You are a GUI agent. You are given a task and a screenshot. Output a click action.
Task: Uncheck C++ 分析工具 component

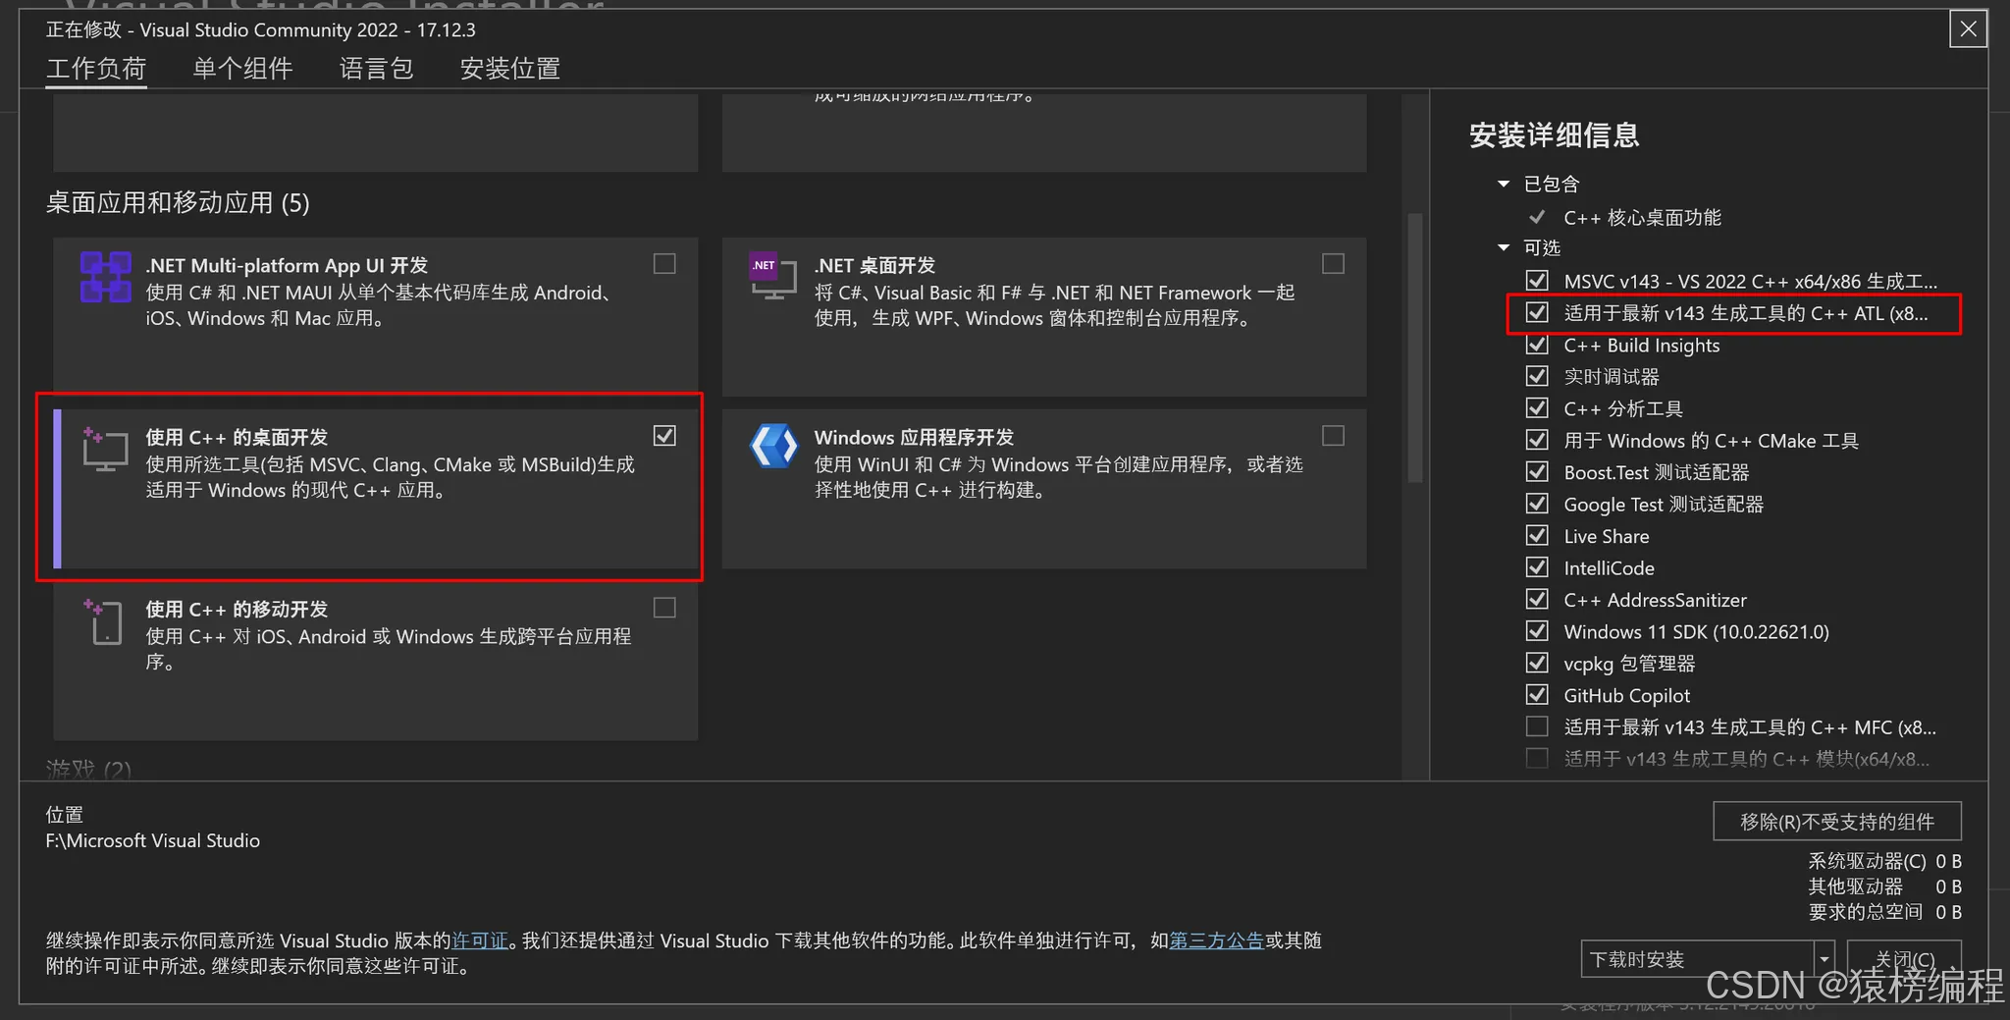point(1537,408)
